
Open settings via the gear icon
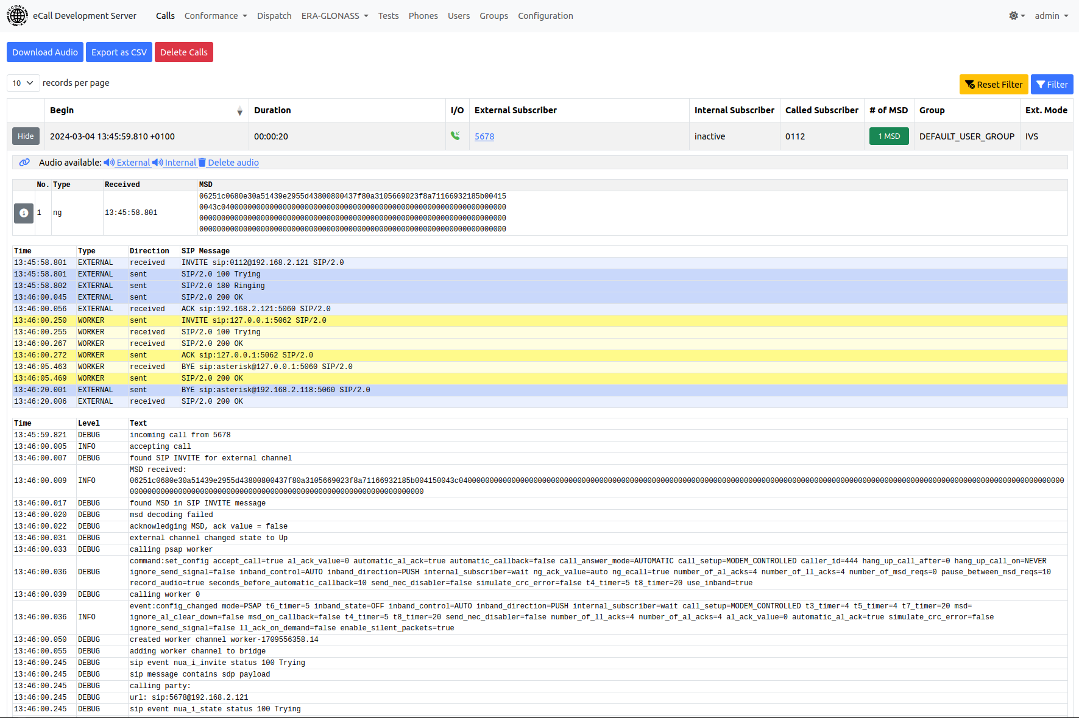[1013, 16]
